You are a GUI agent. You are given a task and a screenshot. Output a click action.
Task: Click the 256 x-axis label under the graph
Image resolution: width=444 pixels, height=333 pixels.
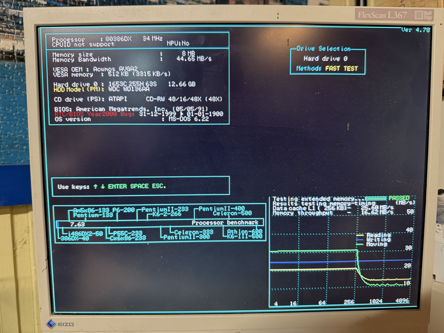tap(349, 302)
